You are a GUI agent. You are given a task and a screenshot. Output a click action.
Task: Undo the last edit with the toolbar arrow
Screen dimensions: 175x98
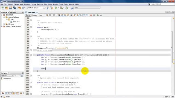click(20, 8)
